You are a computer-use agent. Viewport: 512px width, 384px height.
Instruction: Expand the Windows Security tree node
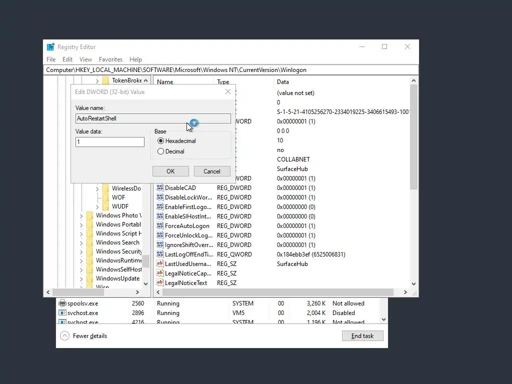[81, 252]
